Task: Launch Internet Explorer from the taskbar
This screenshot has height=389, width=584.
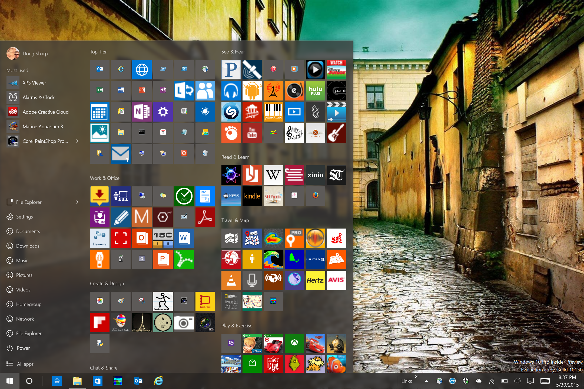Action: coord(158,381)
